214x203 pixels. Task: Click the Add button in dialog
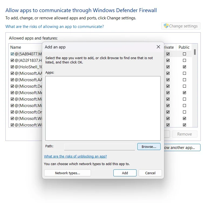tap(125, 173)
